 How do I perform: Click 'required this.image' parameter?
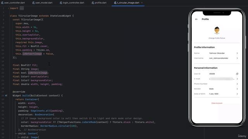click(x=29, y=42)
